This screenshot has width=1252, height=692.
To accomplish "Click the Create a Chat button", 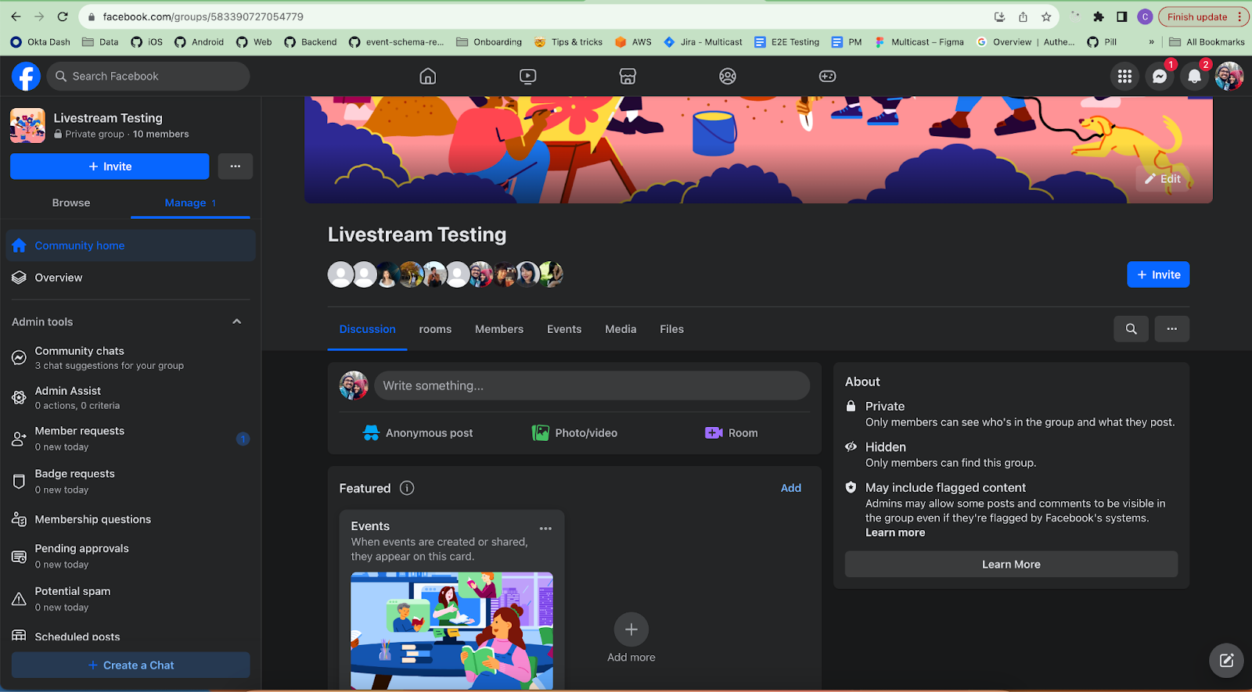I will point(131,665).
